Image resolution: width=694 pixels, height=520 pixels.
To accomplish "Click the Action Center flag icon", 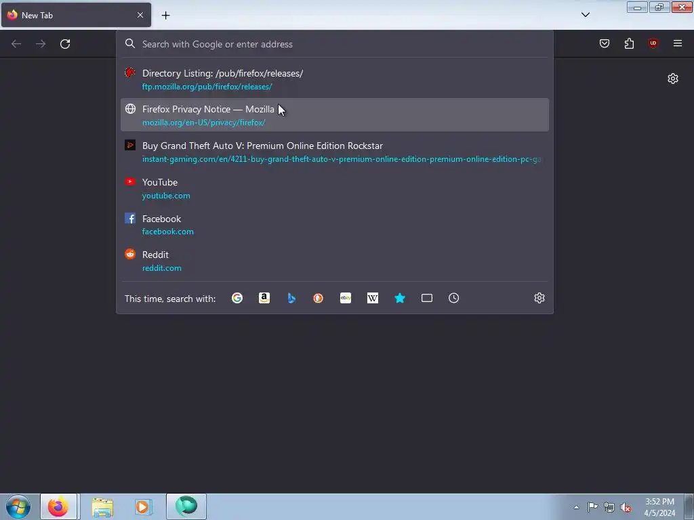I will (x=592, y=507).
